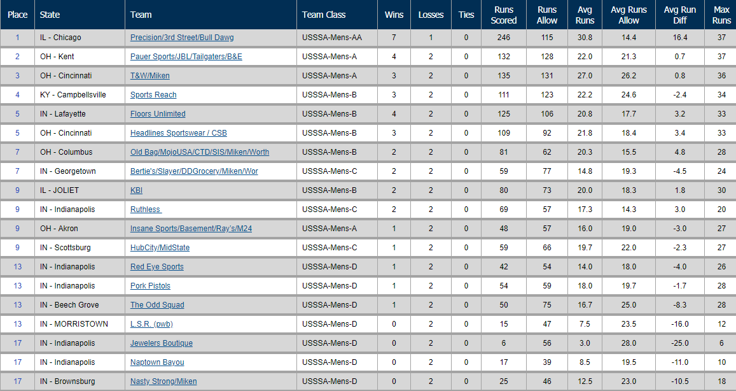
Task: Sort by the Place column header
Action: click(x=17, y=15)
